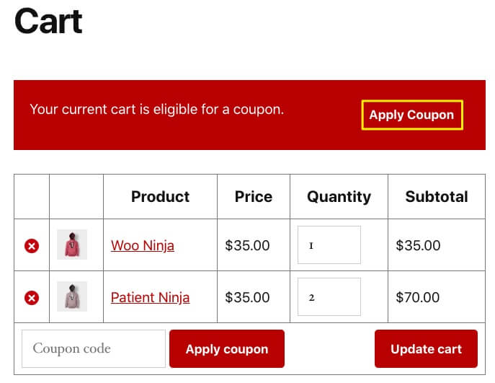
Task: Remove Woo Ninja from the cart
Action: [x=32, y=246]
